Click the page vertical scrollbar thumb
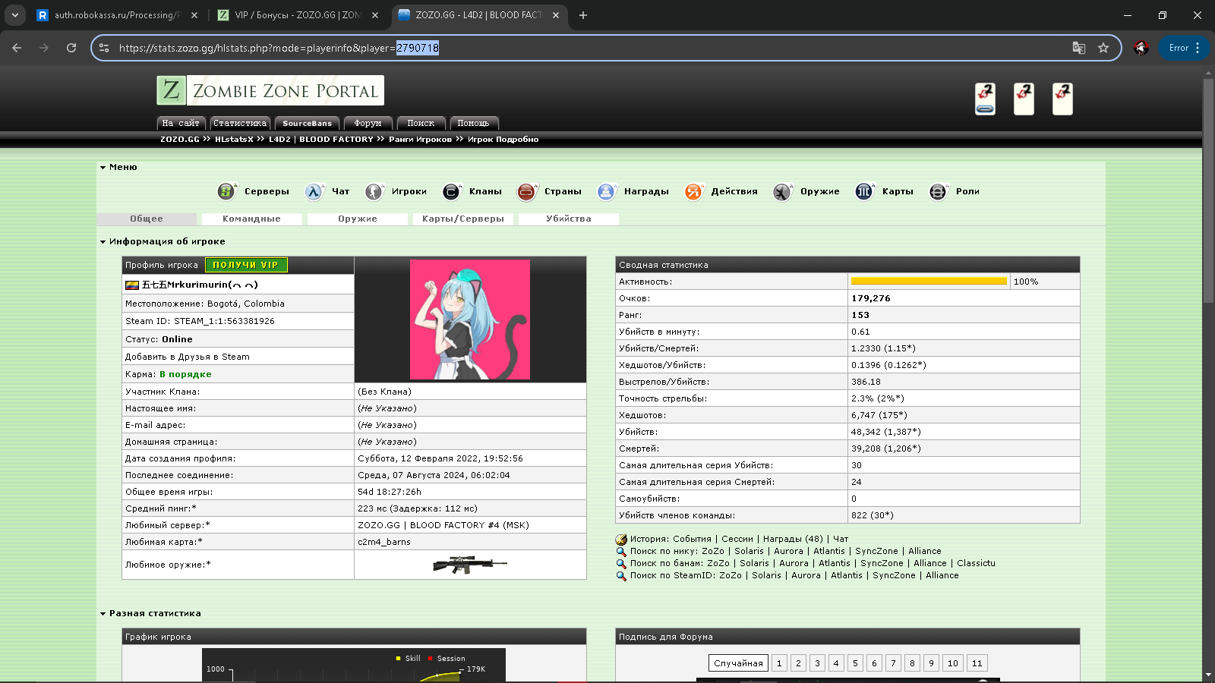This screenshot has width=1215, height=683. click(1208, 190)
